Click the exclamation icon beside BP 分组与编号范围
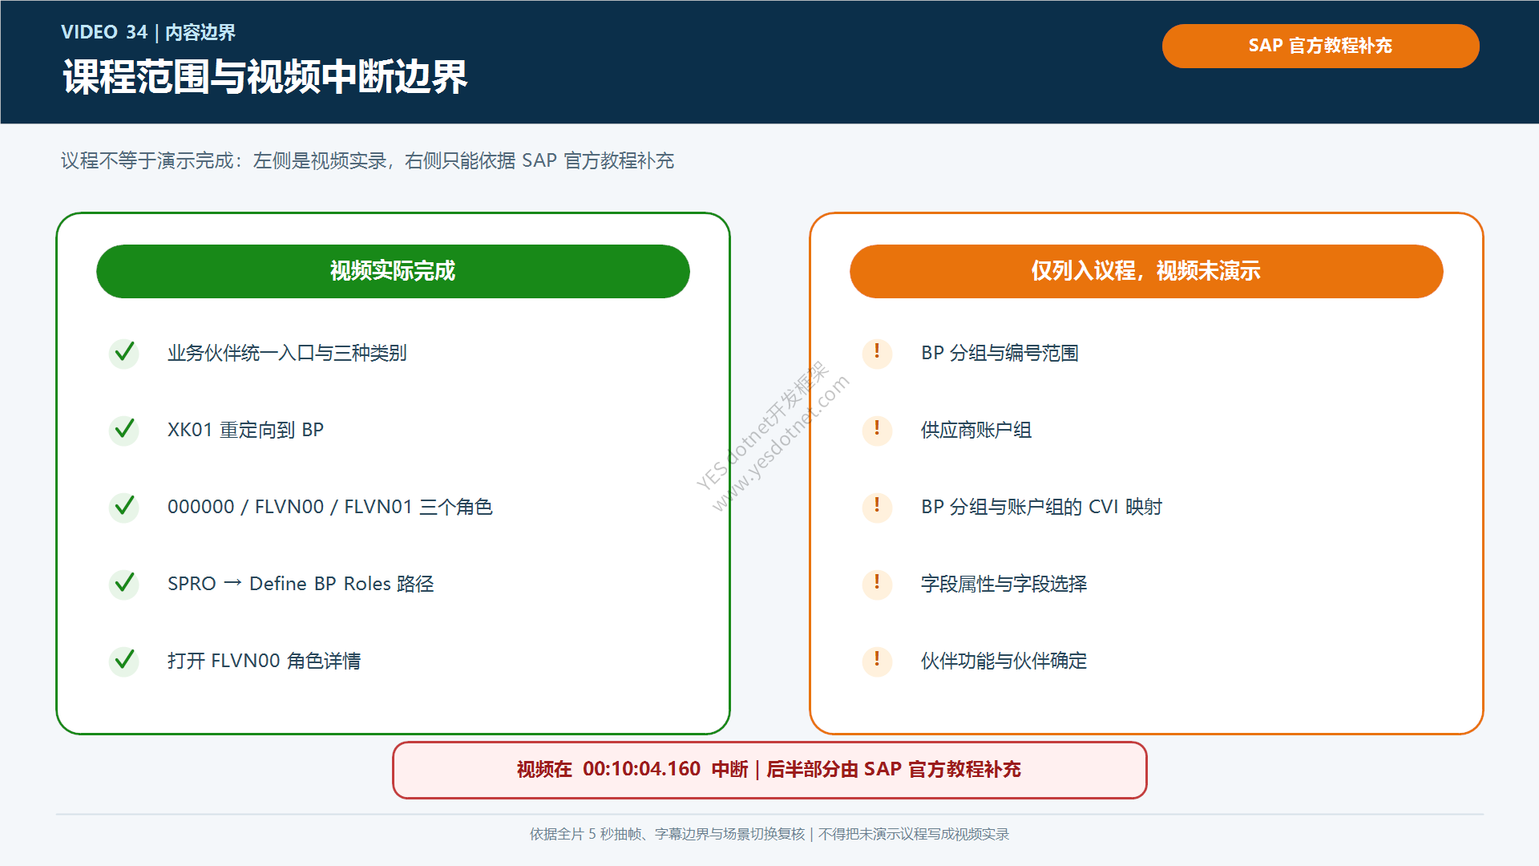Image resolution: width=1539 pixels, height=866 pixels. click(877, 353)
